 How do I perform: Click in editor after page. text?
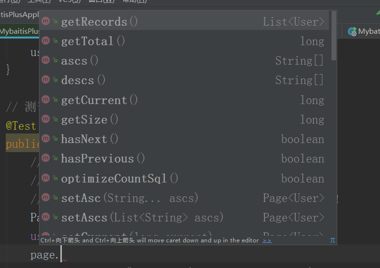click(x=61, y=254)
